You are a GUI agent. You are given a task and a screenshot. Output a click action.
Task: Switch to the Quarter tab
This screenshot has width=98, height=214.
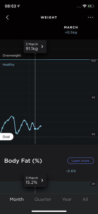[43, 199]
